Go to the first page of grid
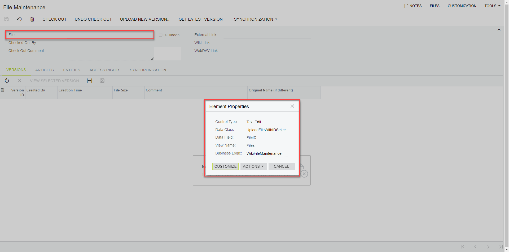The height and width of the screenshot is (252, 509). pyautogui.click(x=463, y=247)
